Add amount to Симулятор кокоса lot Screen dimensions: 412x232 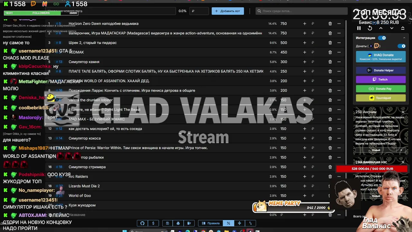[x=304, y=138]
